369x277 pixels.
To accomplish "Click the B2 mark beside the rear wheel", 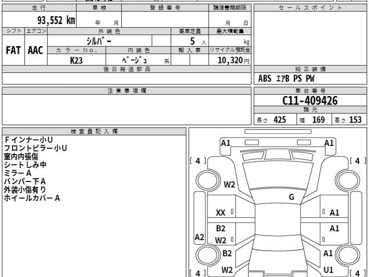I will pyautogui.click(x=227, y=253).
